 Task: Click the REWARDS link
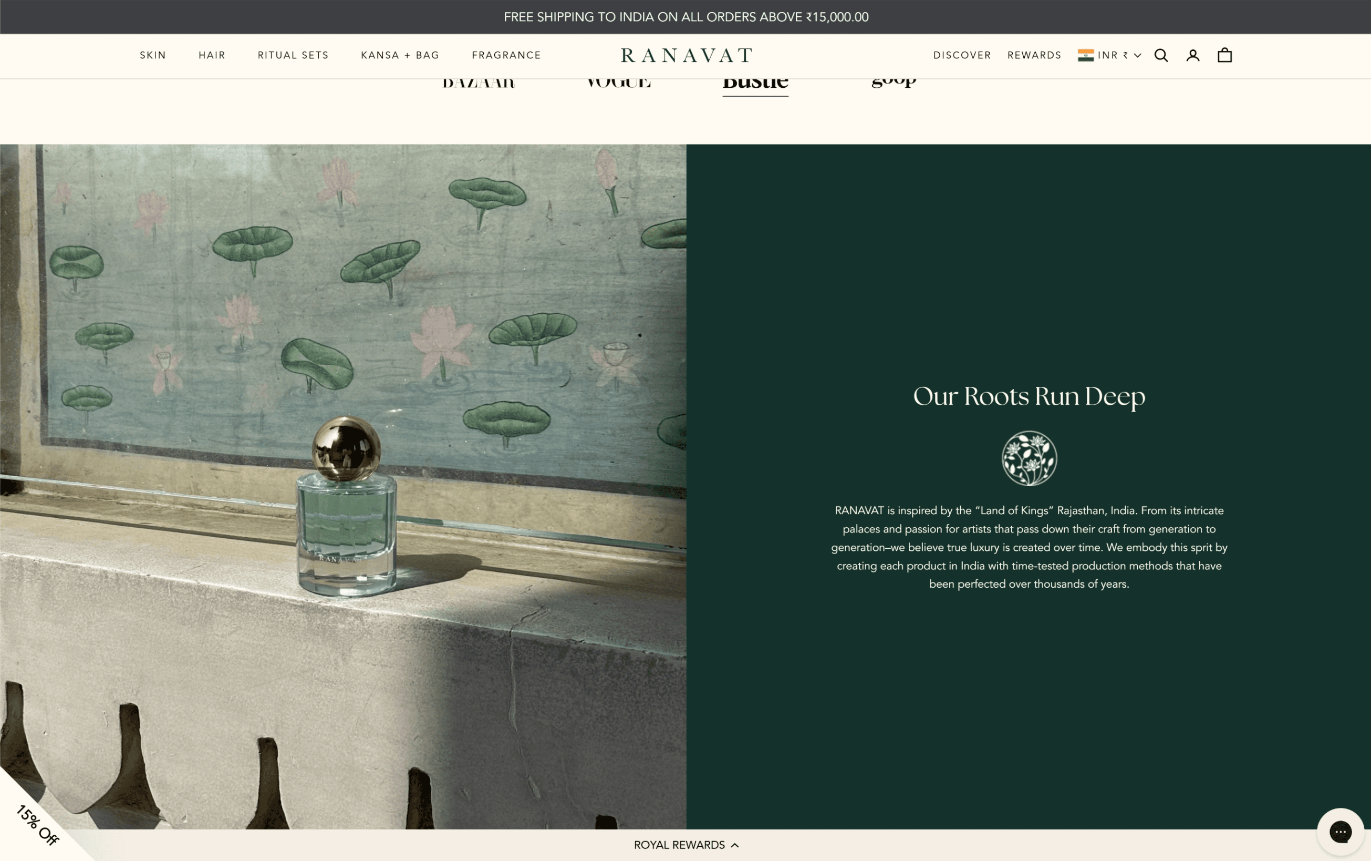[1034, 55]
